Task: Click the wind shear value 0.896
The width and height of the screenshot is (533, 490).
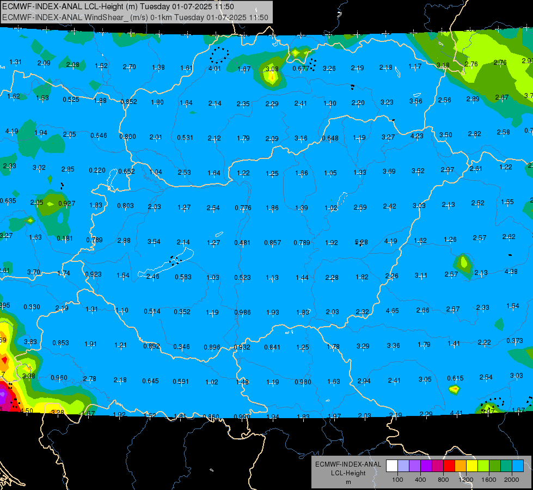Action: [212, 347]
